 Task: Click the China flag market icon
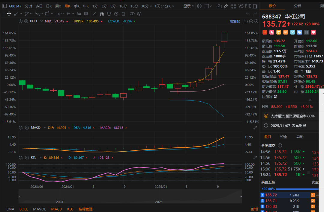click(265, 32)
